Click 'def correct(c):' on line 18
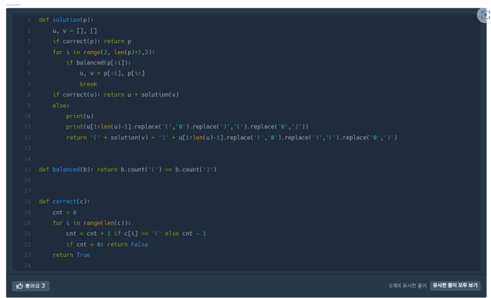This screenshot has width=491, height=298. pos(64,202)
